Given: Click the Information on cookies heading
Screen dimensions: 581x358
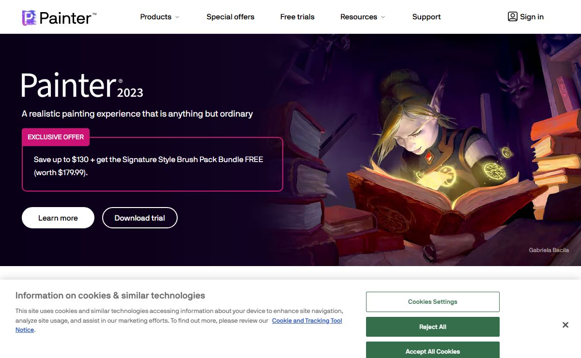Looking at the screenshot, I should [x=110, y=296].
